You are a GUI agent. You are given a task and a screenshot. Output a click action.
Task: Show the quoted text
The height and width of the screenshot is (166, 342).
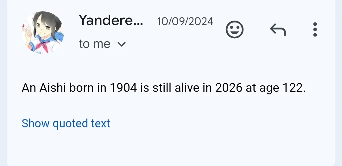66,124
